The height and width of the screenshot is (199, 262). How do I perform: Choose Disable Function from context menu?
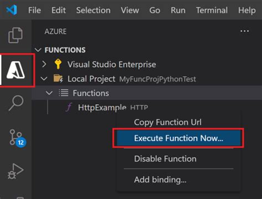tap(165, 159)
